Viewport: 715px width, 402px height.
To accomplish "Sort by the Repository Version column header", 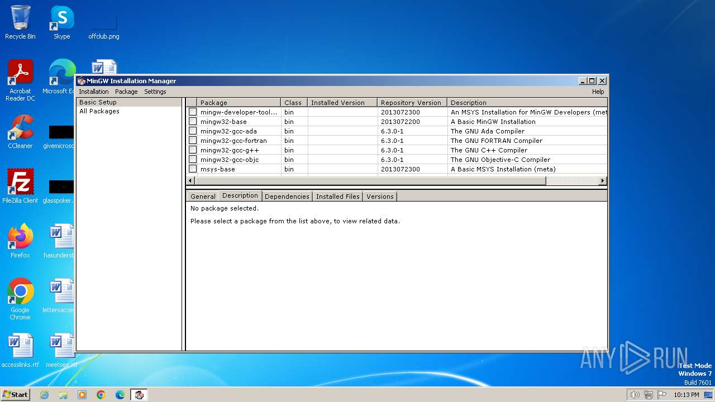I will coord(412,103).
